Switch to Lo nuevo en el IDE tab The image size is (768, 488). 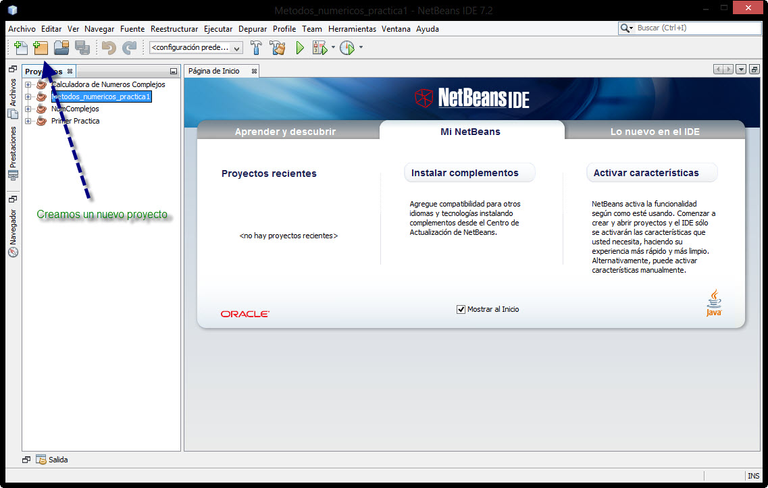(655, 132)
